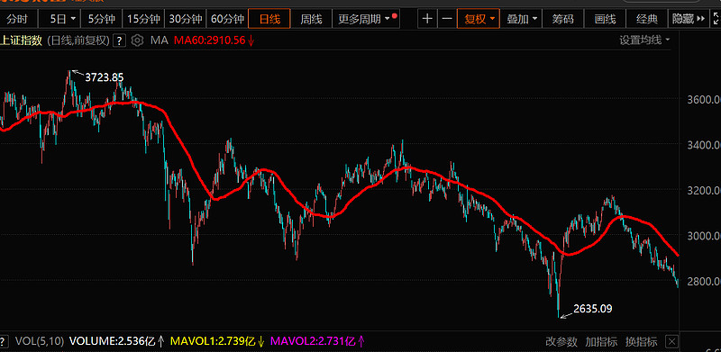Click the plus zoom-in icon
This screenshot has height=352, width=721.
coord(427,19)
